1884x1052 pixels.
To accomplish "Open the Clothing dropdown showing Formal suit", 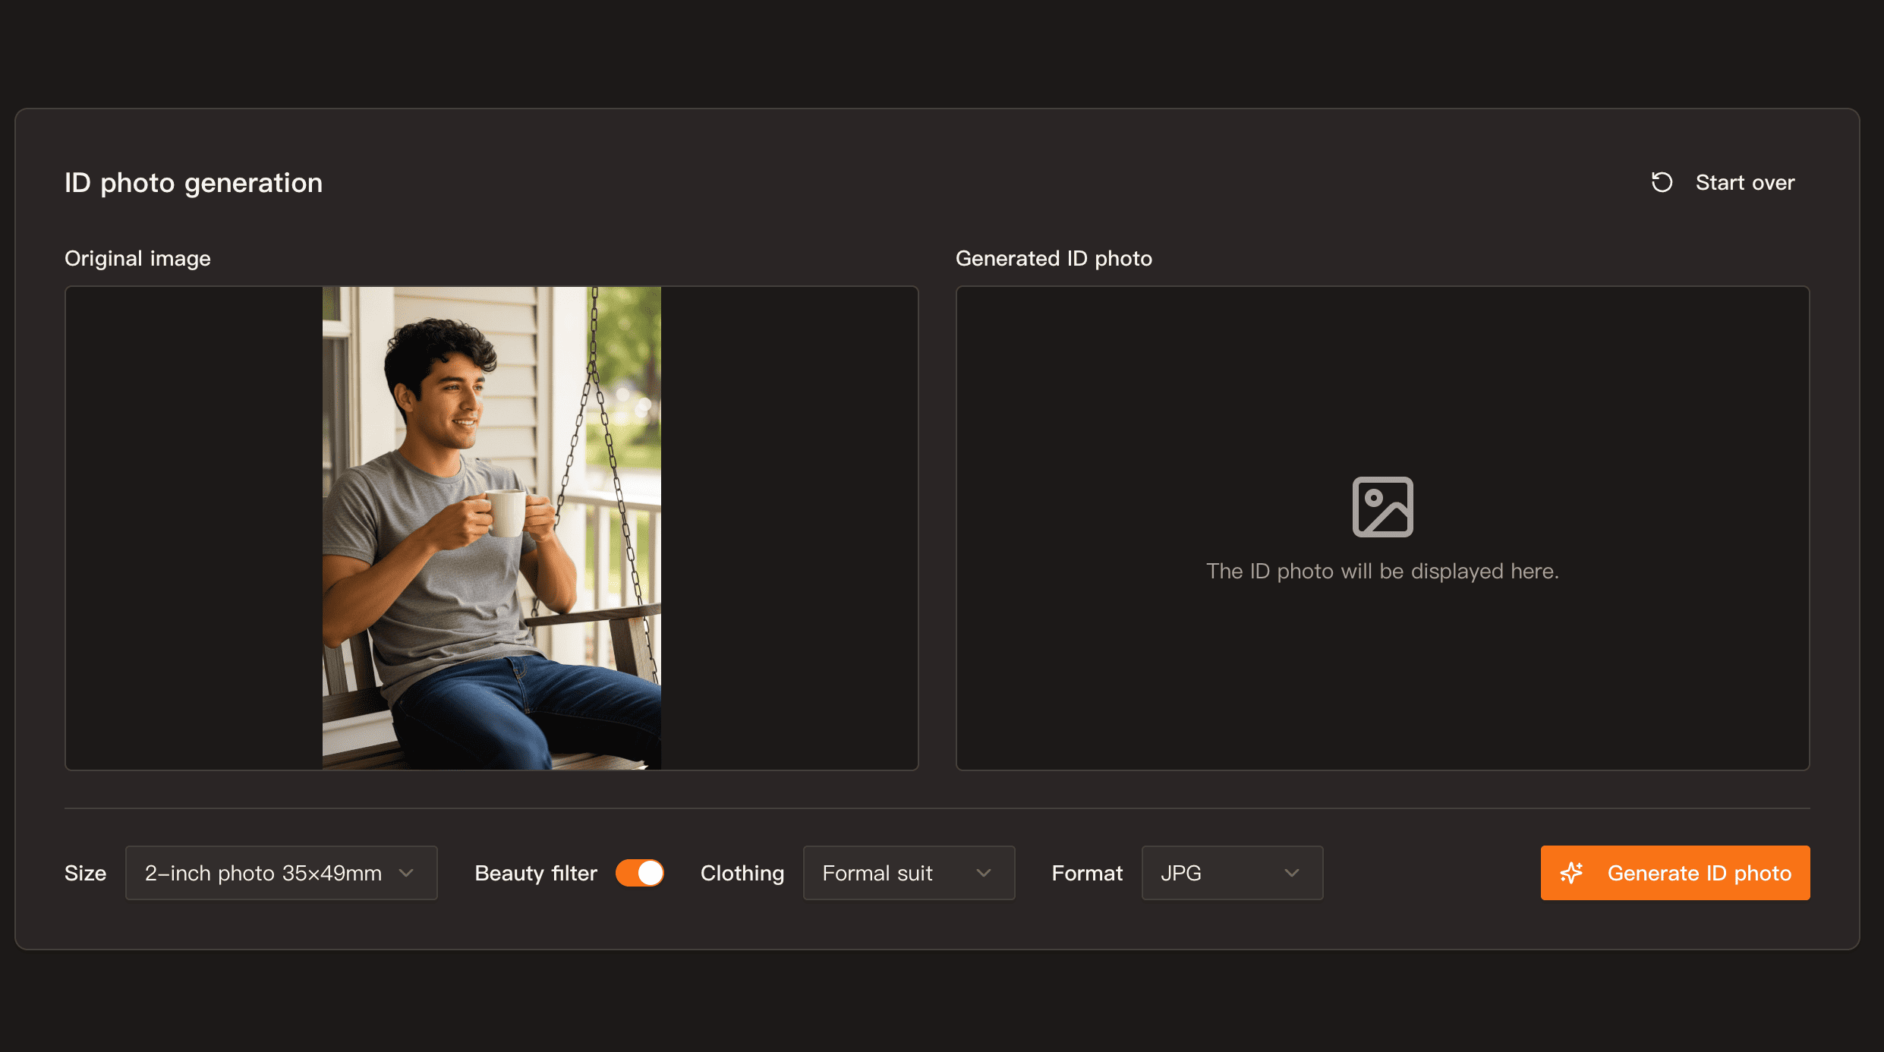I will pyautogui.click(x=909, y=873).
